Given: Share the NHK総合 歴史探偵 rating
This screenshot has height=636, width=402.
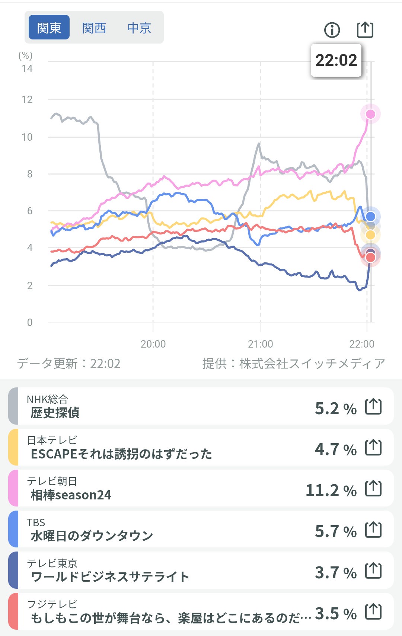Looking at the screenshot, I should coord(373,406).
